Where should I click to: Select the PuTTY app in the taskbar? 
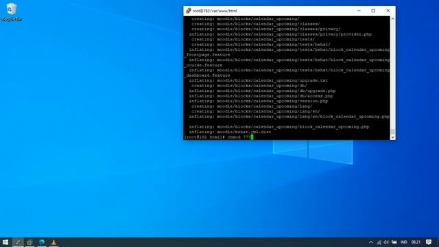(18, 242)
